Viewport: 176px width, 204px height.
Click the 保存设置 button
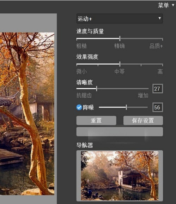(143, 121)
